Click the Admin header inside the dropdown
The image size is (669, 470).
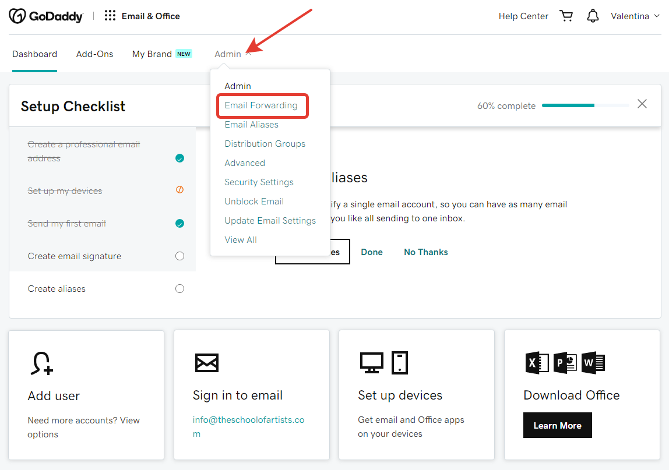[238, 86]
